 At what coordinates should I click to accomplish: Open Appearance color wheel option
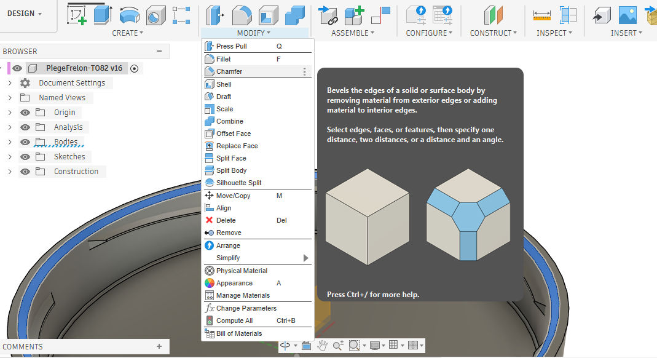tap(234, 283)
